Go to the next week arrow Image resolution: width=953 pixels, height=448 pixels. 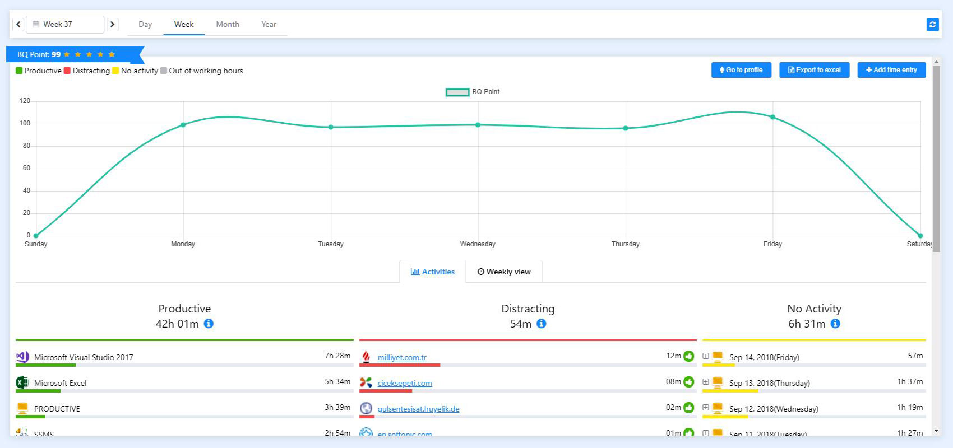point(113,24)
